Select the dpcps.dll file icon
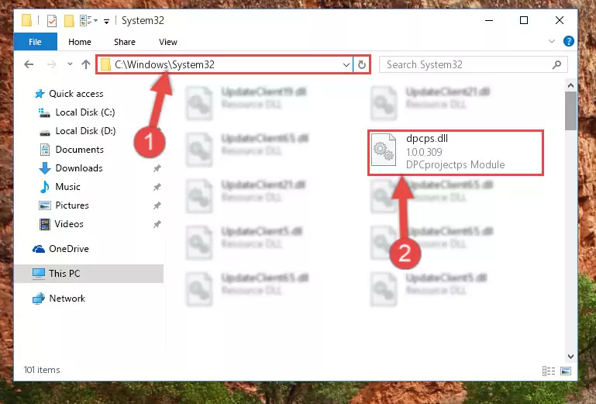The width and height of the screenshot is (596, 404). [383, 150]
